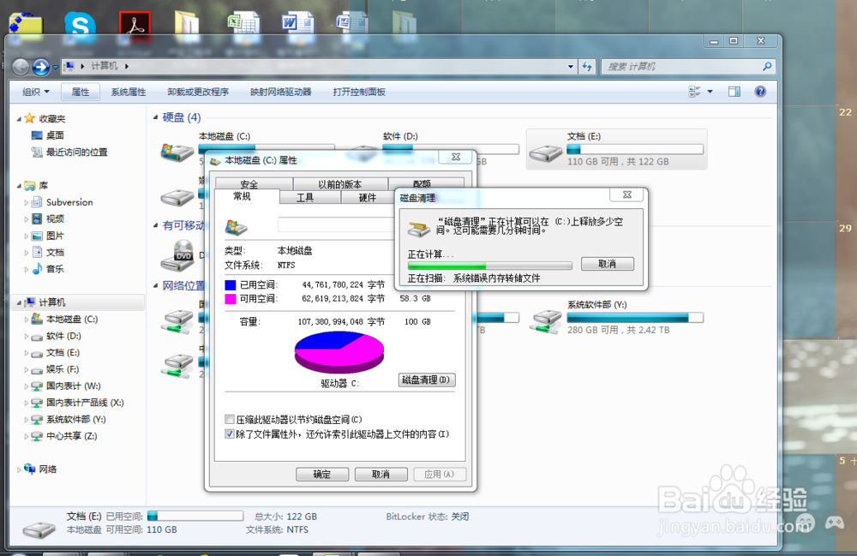Click the disk cleanup progress bar
This screenshot has width=857, height=556.
coord(489,266)
